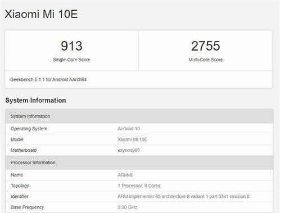Click the Base Frequency row label
The height and width of the screenshot is (213, 281).
[x=27, y=207]
